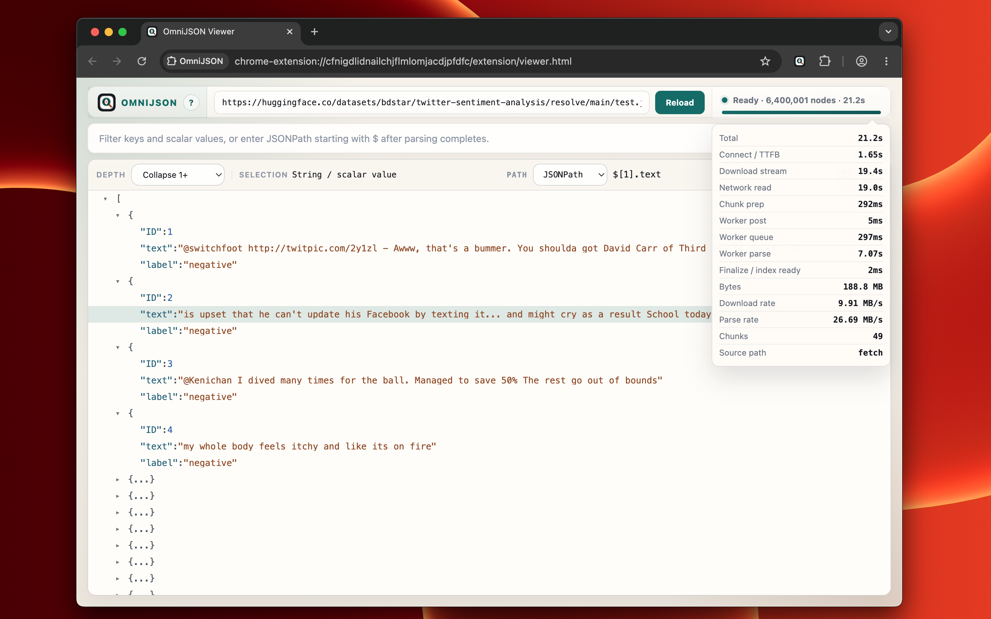Image resolution: width=991 pixels, height=619 pixels.
Task: Expand the fifth collapsed {...} object
Action: tap(118, 546)
